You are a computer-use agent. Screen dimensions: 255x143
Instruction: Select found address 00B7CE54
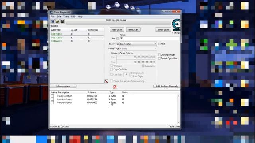77,37
